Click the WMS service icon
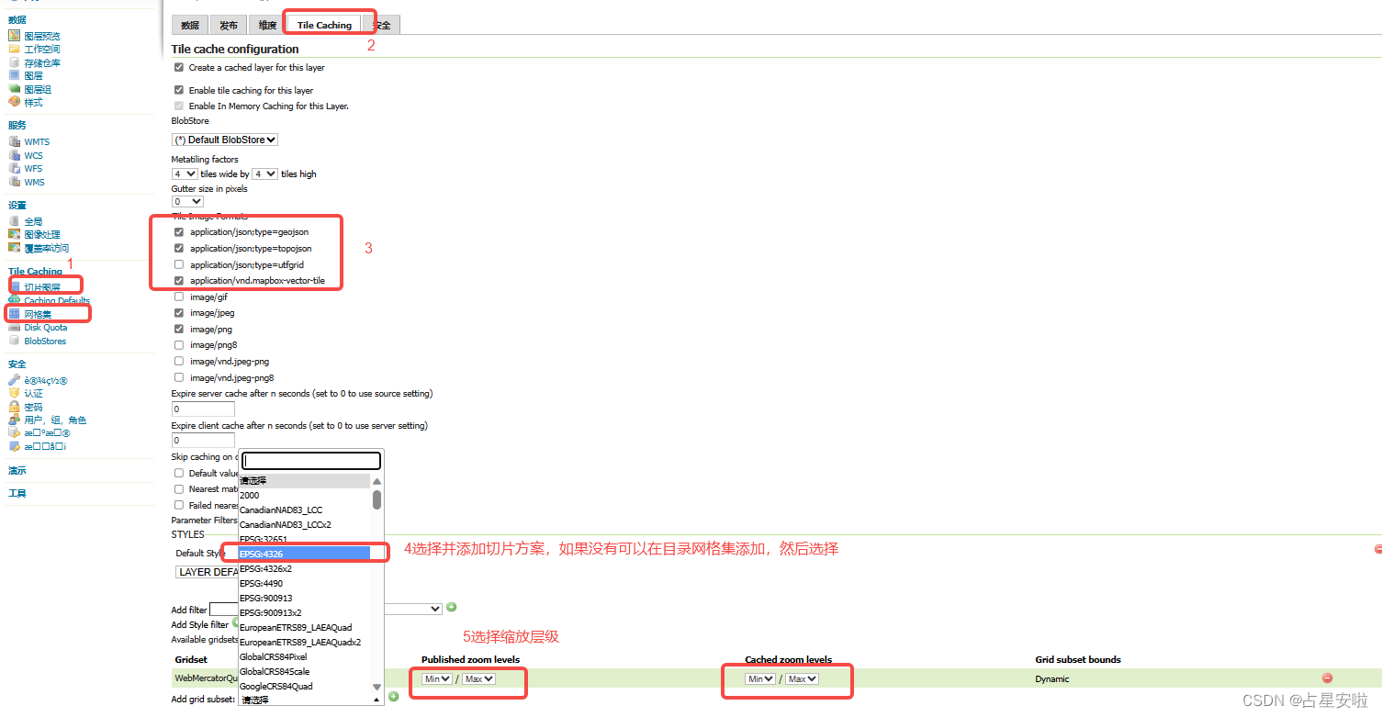 [x=14, y=182]
